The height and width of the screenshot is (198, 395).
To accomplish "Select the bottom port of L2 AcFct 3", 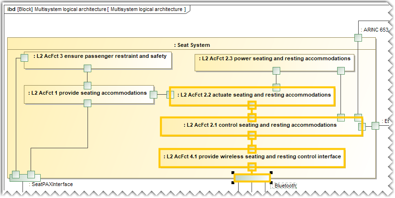I will 88,68.
